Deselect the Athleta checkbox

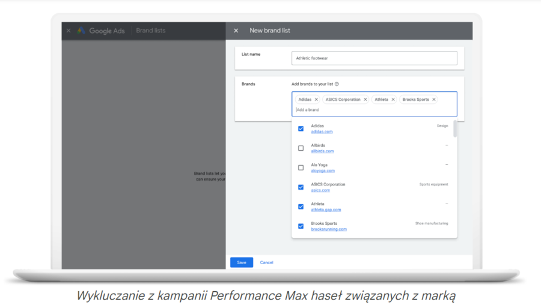(301, 207)
